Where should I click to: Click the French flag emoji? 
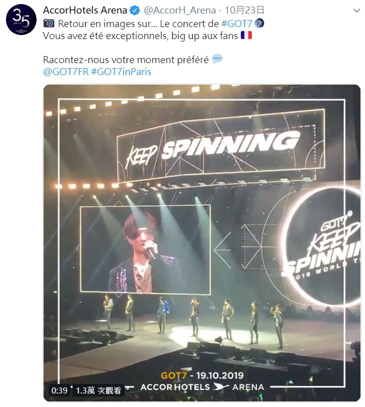click(246, 36)
